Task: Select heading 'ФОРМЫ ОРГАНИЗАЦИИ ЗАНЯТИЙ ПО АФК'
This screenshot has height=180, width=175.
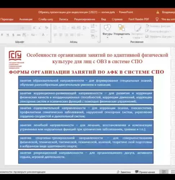Action: [x=86, y=72]
